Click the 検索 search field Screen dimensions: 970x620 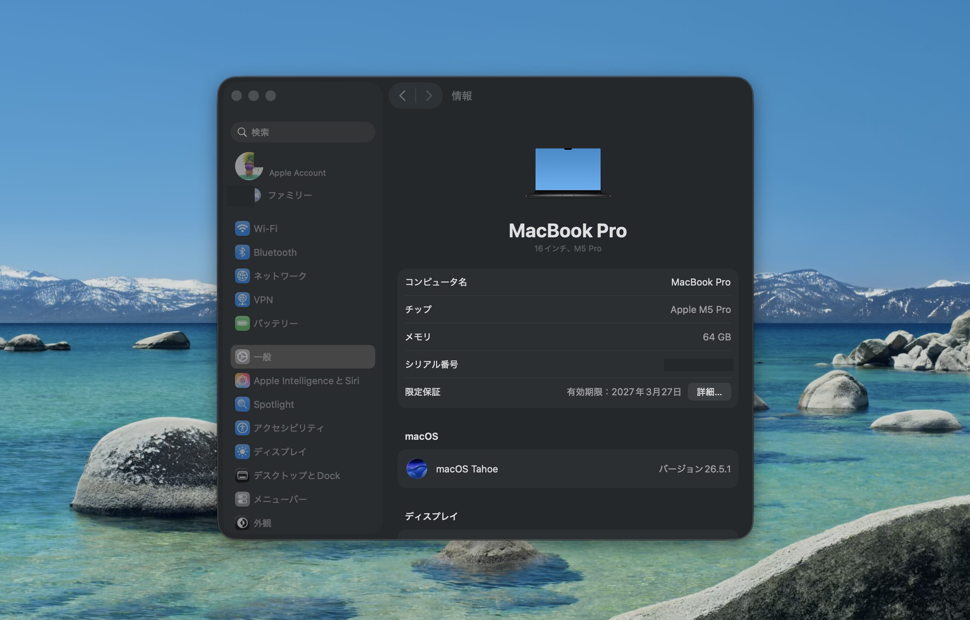pyautogui.click(x=303, y=132)
